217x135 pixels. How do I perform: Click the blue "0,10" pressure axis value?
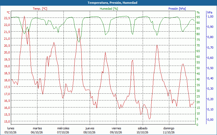[x=210, y=109]
